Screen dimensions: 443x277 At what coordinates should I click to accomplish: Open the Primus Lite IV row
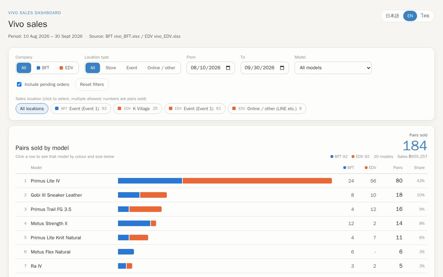click(x=221, y=181)
